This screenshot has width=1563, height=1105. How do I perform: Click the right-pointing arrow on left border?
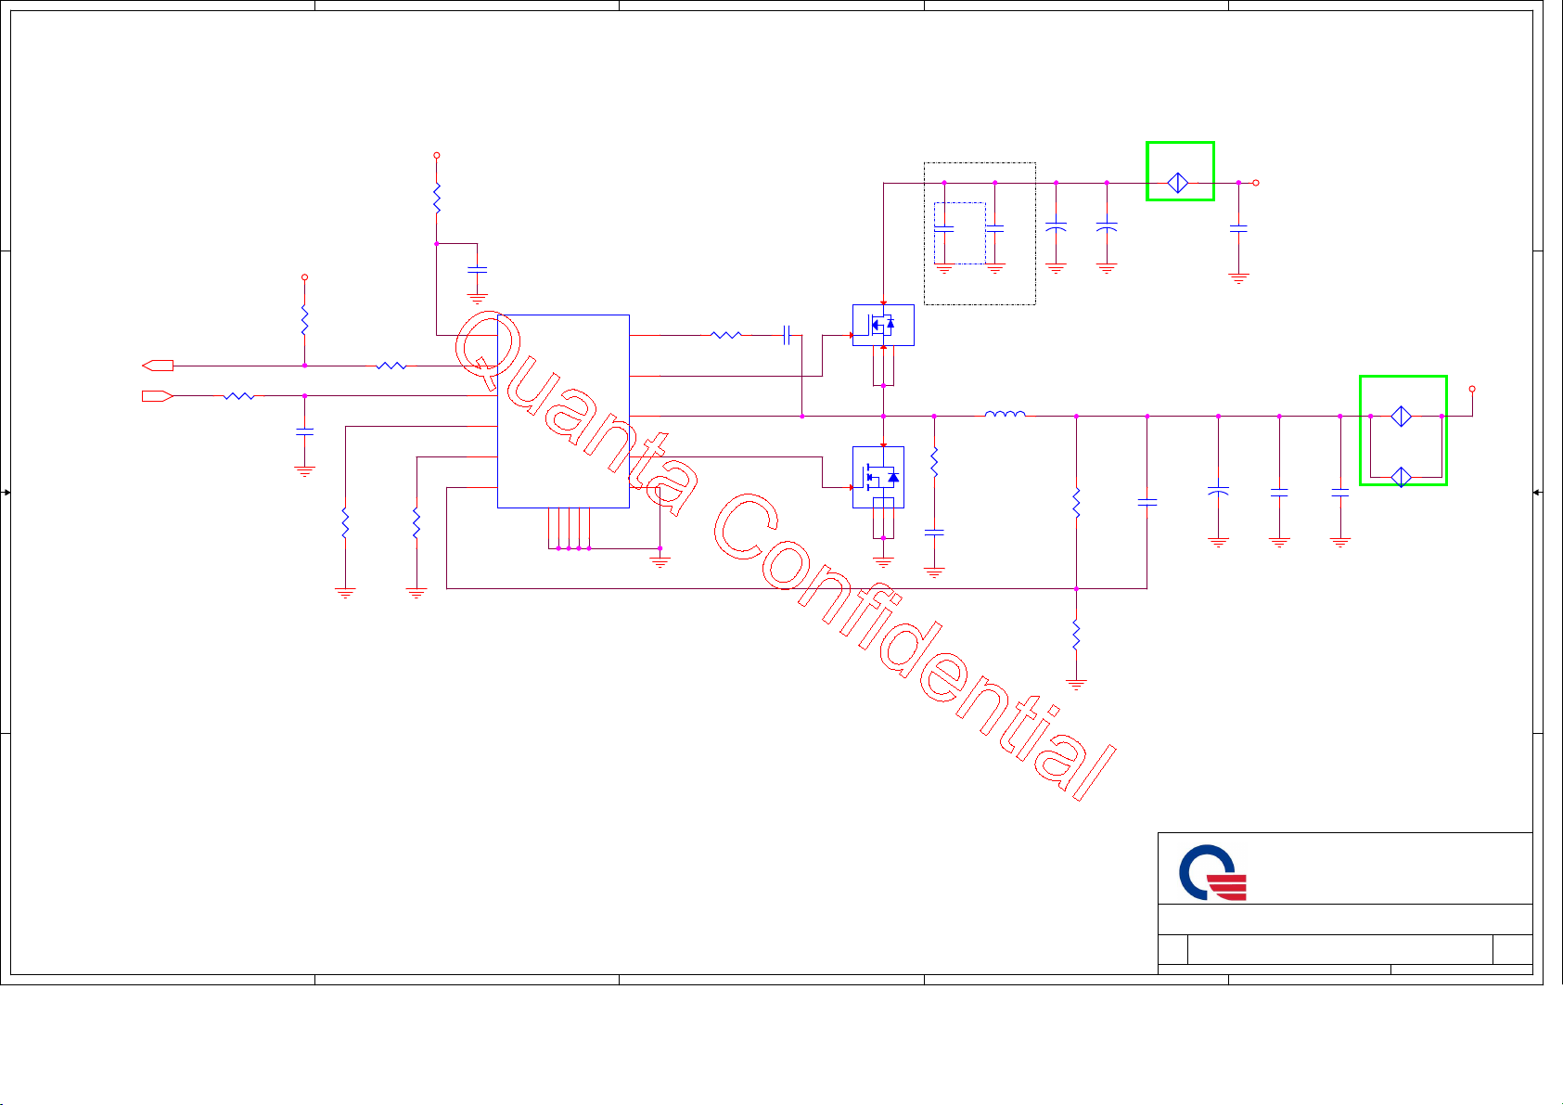coord(6,493)
